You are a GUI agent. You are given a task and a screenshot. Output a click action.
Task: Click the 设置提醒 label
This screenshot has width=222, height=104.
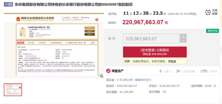[215, 12]
